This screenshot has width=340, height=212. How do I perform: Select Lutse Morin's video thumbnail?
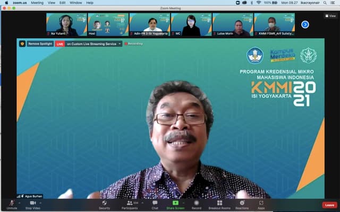coord(233,24)
